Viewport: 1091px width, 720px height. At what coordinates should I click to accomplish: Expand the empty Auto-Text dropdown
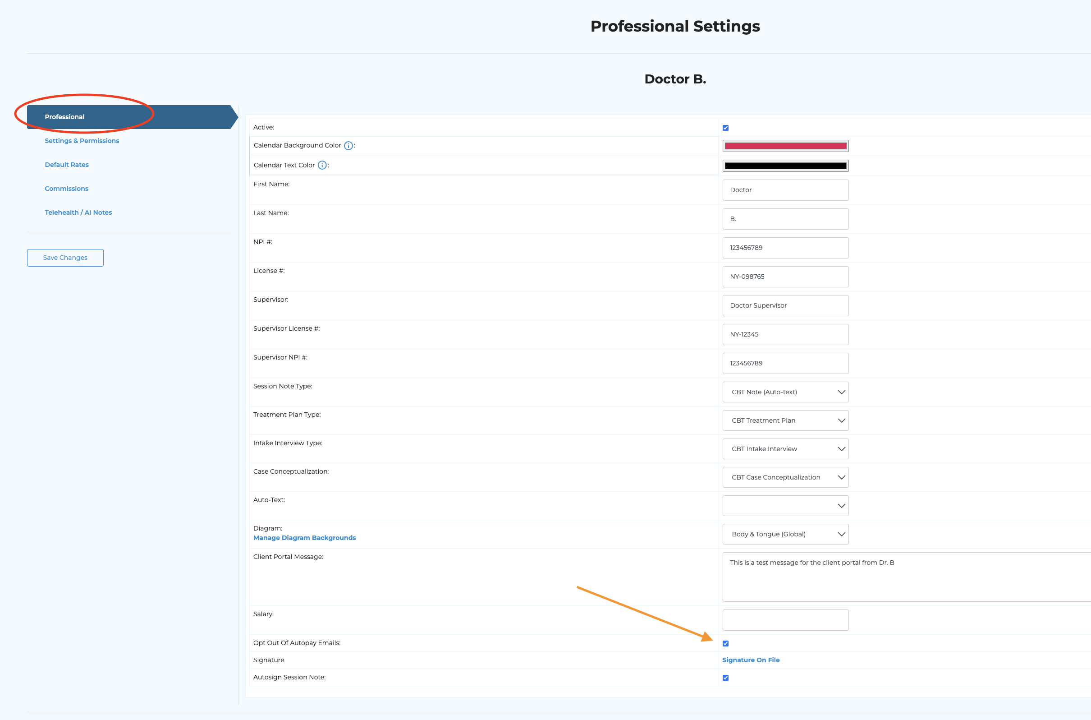tap(785, 506)
